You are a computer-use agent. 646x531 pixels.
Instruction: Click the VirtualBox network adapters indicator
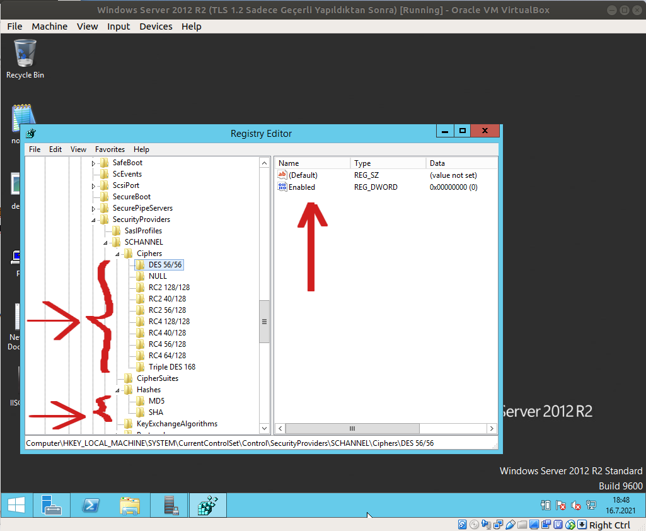(x=498, y=525)
